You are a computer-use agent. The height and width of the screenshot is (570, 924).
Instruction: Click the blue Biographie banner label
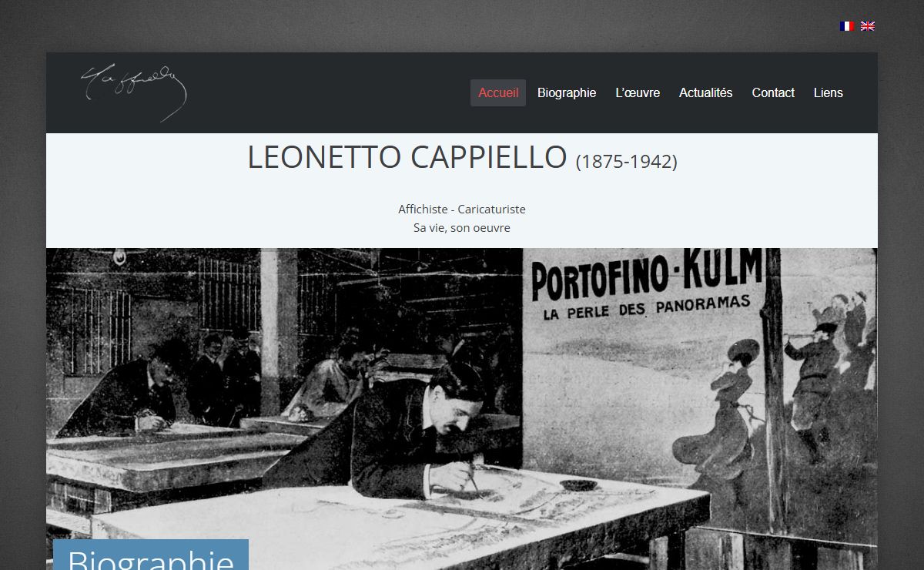pyautogui.click(x=151, y=555)
